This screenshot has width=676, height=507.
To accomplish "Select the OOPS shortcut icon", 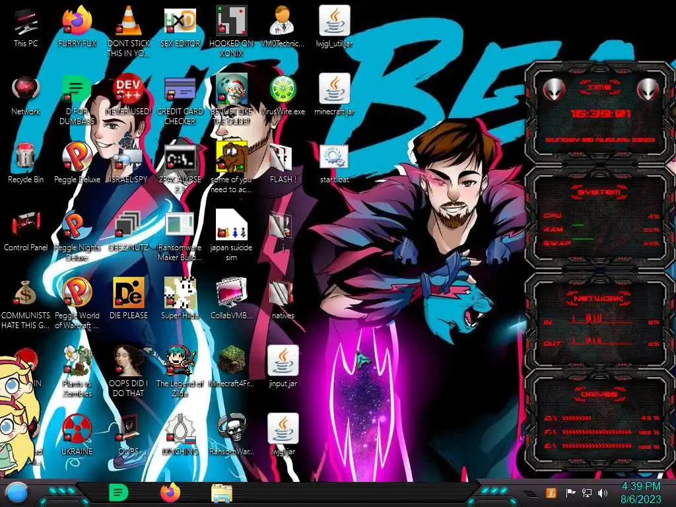I will (x=129, y=436).
